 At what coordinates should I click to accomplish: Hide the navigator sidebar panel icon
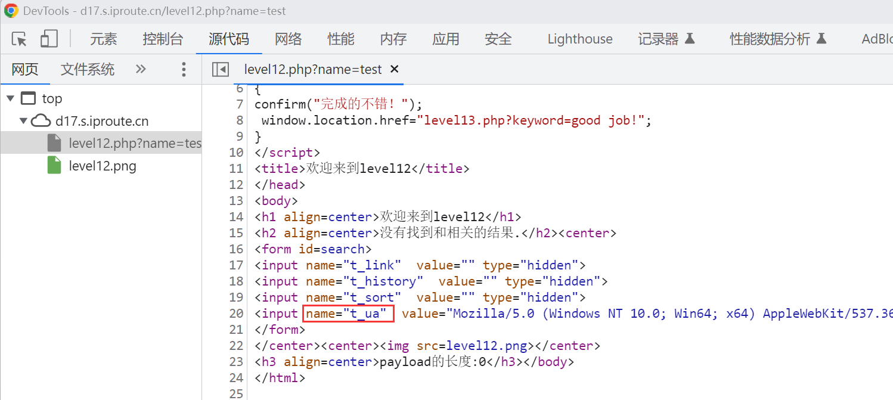click(x=221, y=70)
